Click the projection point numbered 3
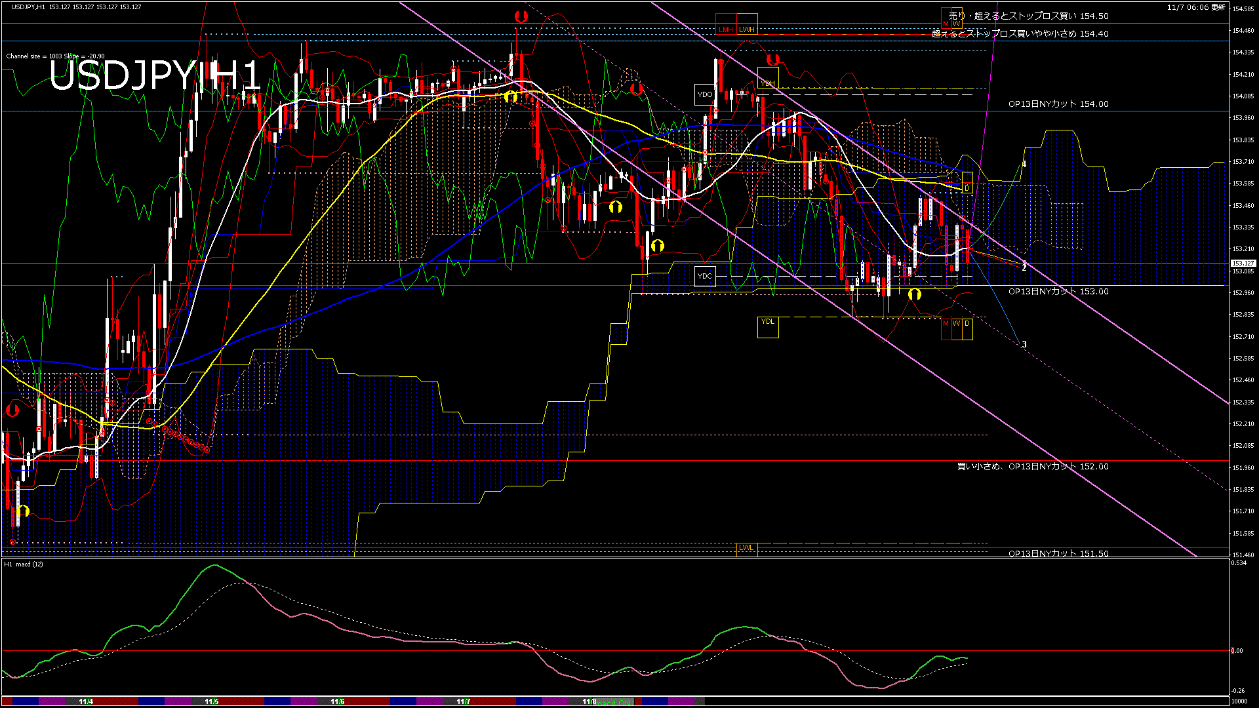The height and width of the screenshot is (708, 1259). [x=1024, y=344]
